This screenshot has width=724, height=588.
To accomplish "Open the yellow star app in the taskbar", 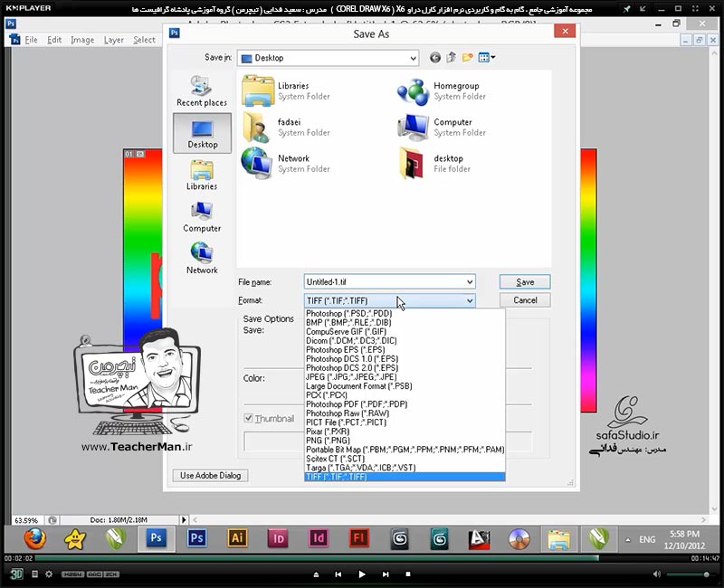I will (75, 538).
